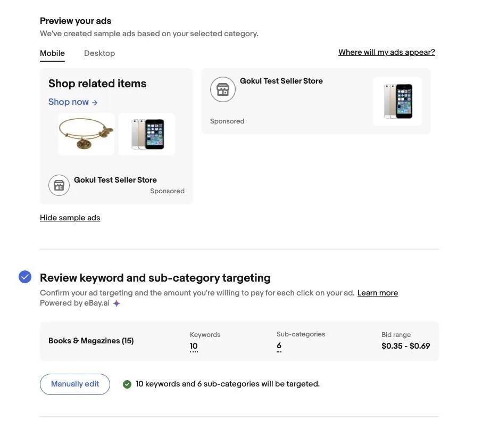This screenshot has width=482, height=428.
Task: Click the iPhone image in the right ad
Action: pos(397,101)
